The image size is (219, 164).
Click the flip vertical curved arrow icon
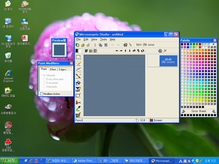tap(138, 51)
